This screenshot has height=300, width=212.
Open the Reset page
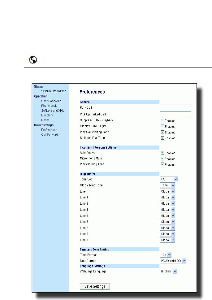point(45,120)
